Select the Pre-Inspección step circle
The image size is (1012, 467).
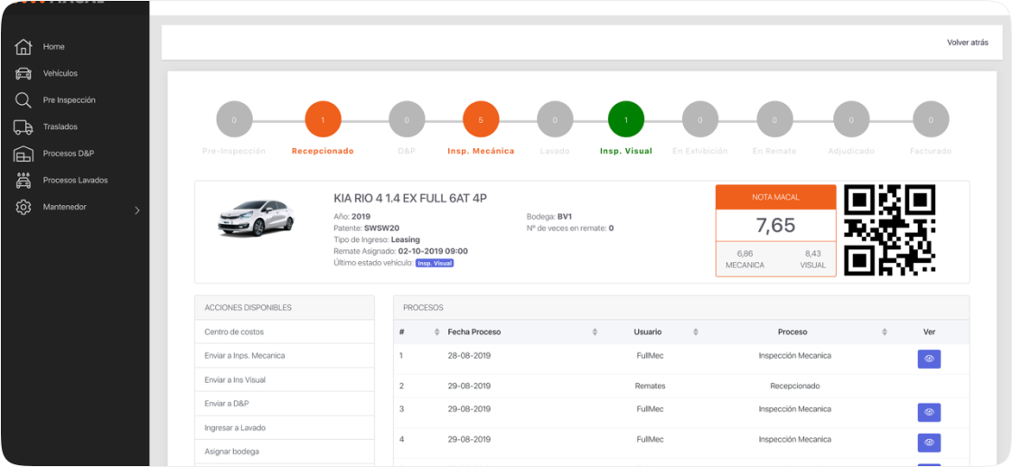tap(234, 119)
